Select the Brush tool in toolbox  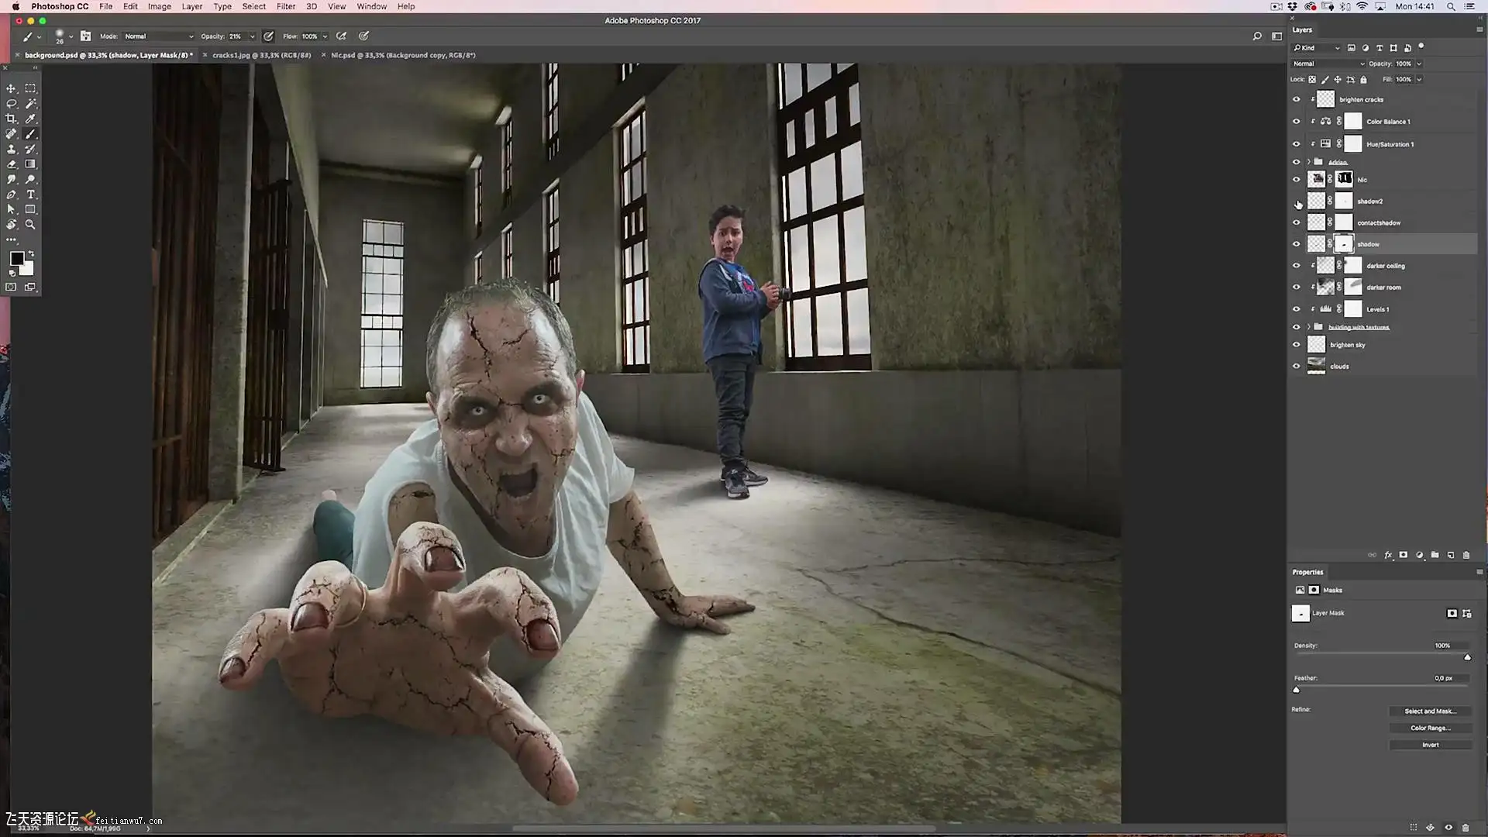click(x=30, y=134)
